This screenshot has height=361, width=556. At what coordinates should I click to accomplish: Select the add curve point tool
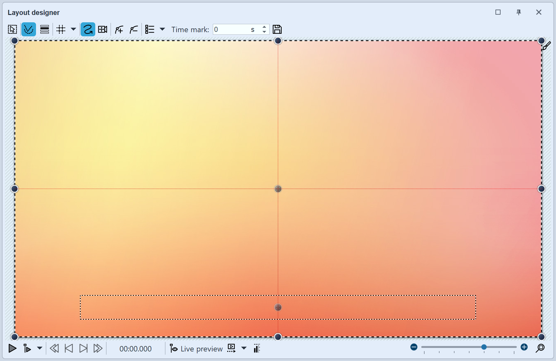(x=119, y=29)
